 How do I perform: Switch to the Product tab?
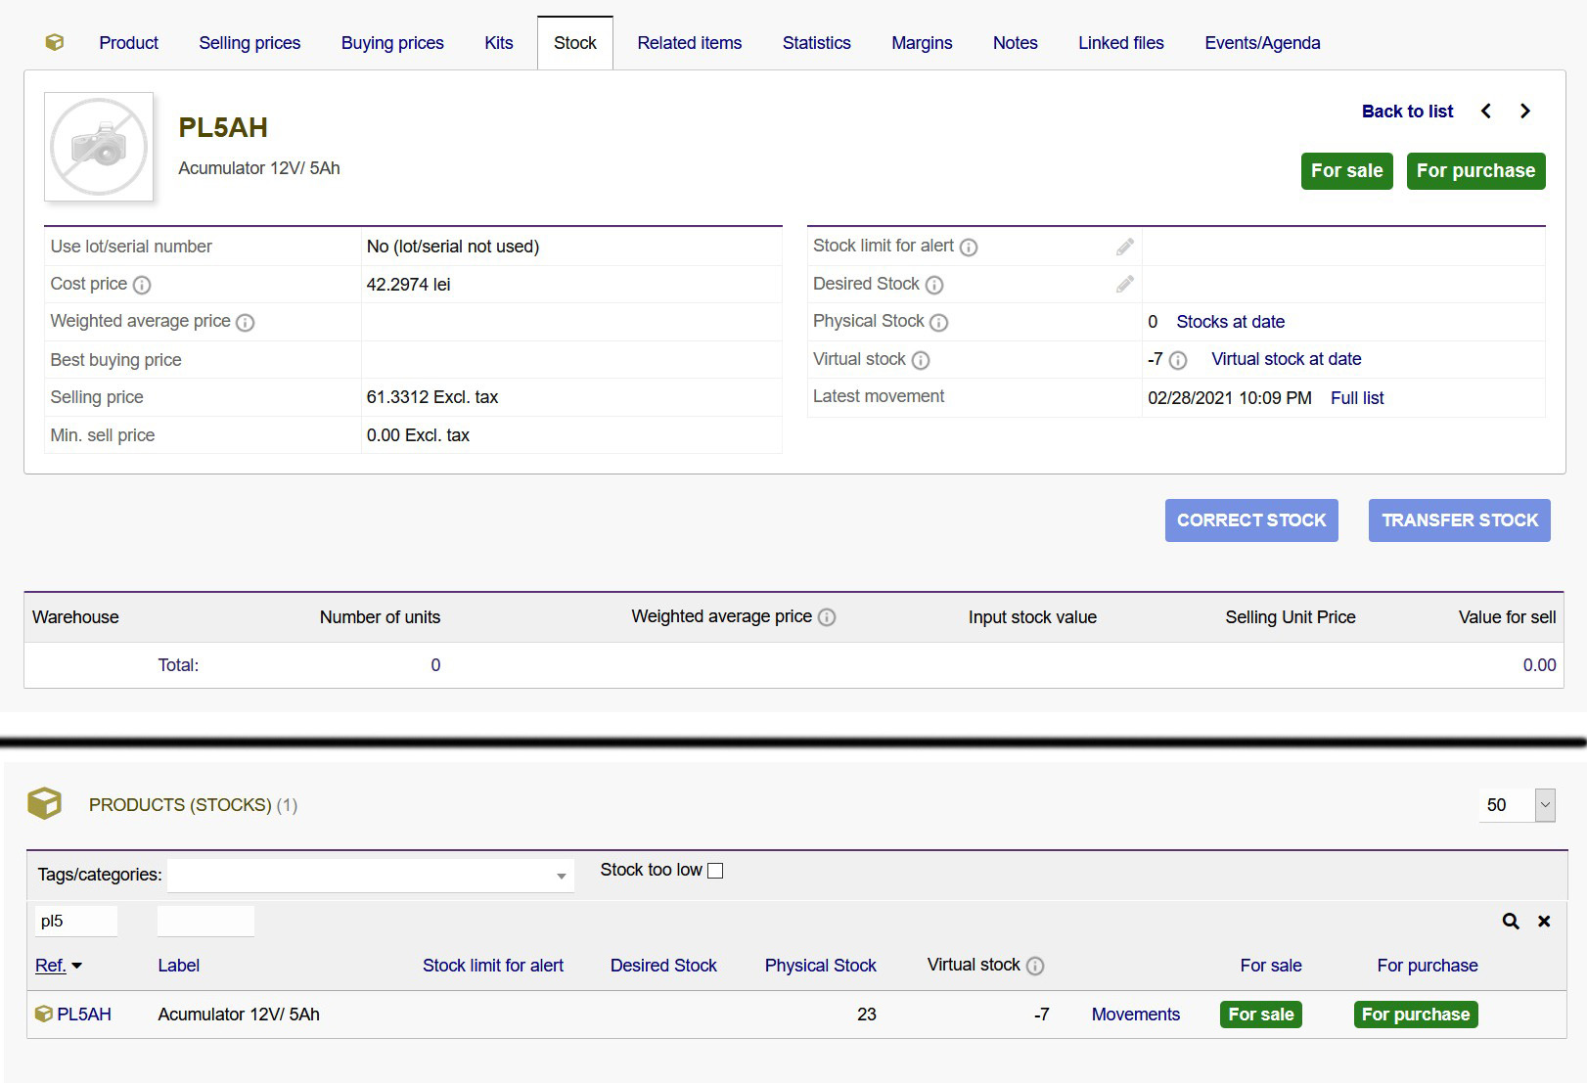pyautogui.click(x=128, y=43)
